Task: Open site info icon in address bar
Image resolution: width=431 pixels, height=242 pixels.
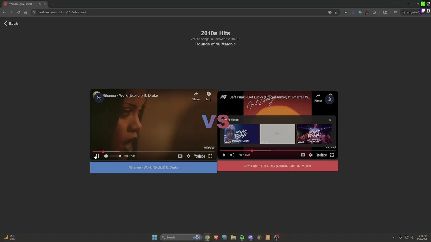Action: click(34, 12)
